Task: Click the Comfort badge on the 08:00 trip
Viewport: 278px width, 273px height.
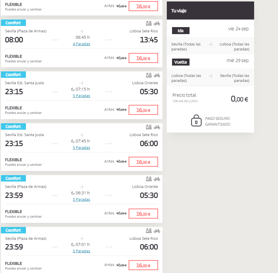Action: coord(13,23)
